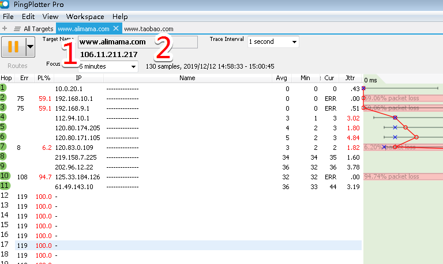Screen dimensions: 443x264
Task: Sort by the Min column header
Action: pos(305,78)
